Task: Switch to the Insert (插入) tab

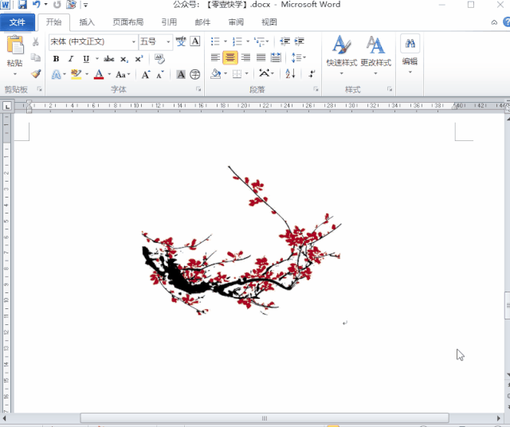Action: click(87, 22)
